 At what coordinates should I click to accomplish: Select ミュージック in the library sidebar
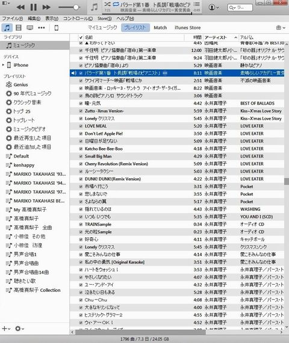coord(34,45)
